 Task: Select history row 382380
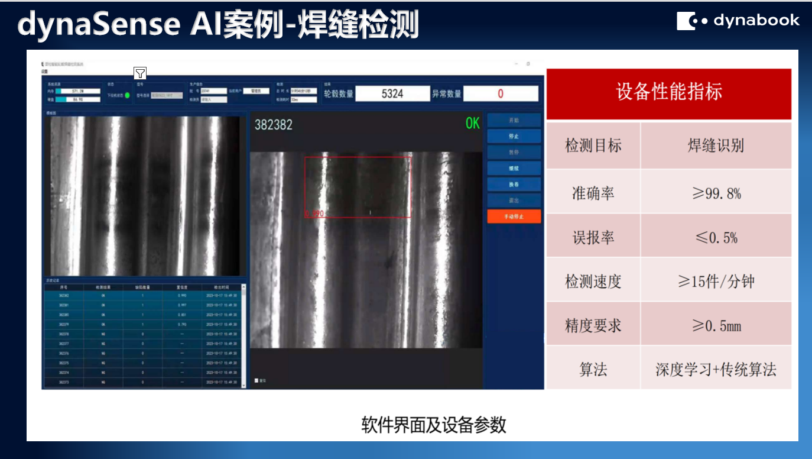point(142,315)
